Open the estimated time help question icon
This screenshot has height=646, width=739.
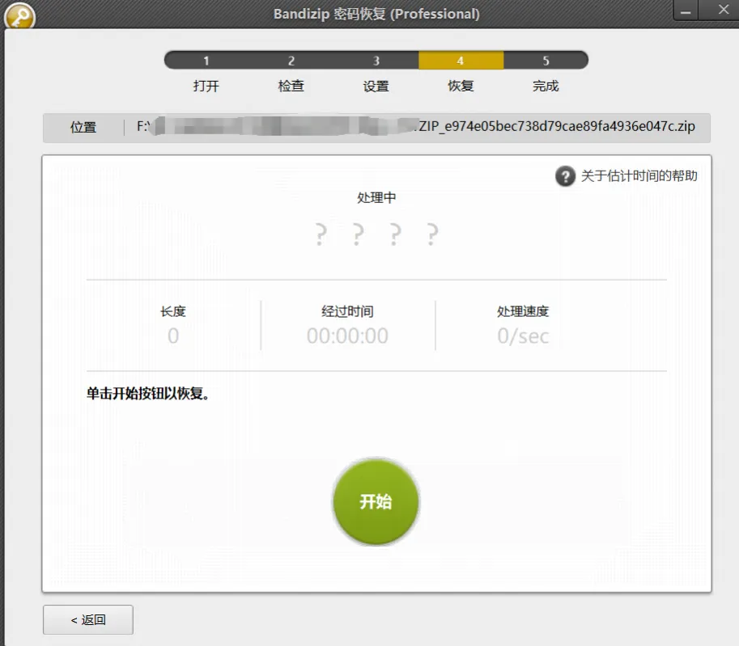[565, 176]
